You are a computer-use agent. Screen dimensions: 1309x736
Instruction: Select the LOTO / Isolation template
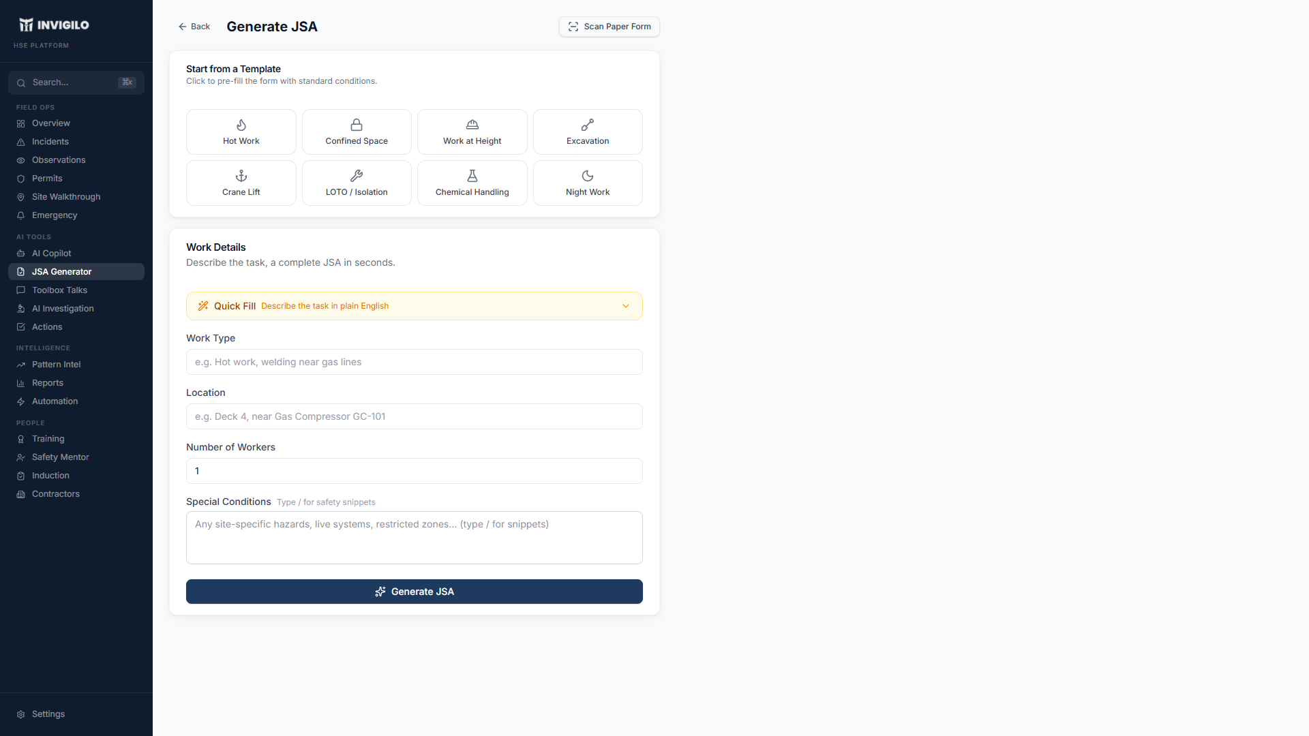tap(357, 183)
